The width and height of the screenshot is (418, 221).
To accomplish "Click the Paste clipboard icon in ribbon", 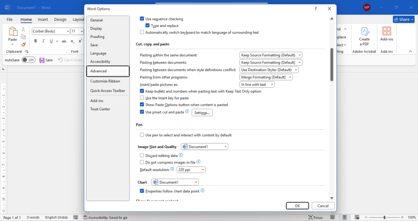I will [13, 31].
